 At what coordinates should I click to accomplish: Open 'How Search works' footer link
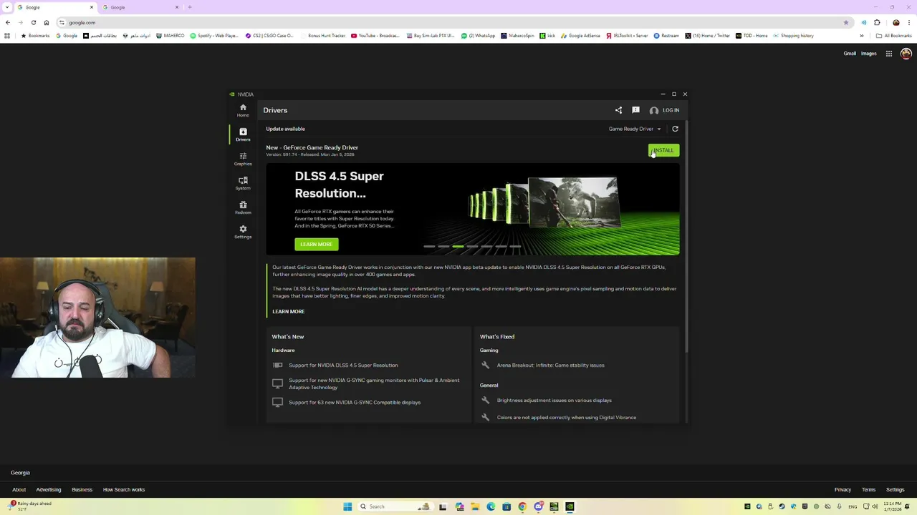(124, 490)
